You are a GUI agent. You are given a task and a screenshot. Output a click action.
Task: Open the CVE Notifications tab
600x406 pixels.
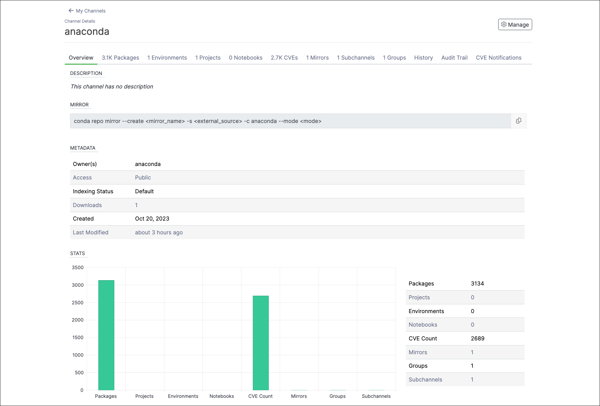click(x=499, y=58)
